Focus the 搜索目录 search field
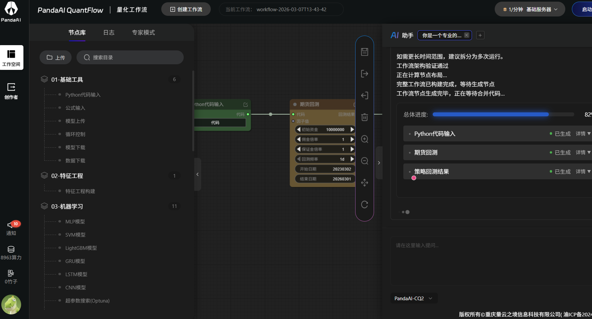This screenshot has width=592, height=319. click(x=130, y=57)
